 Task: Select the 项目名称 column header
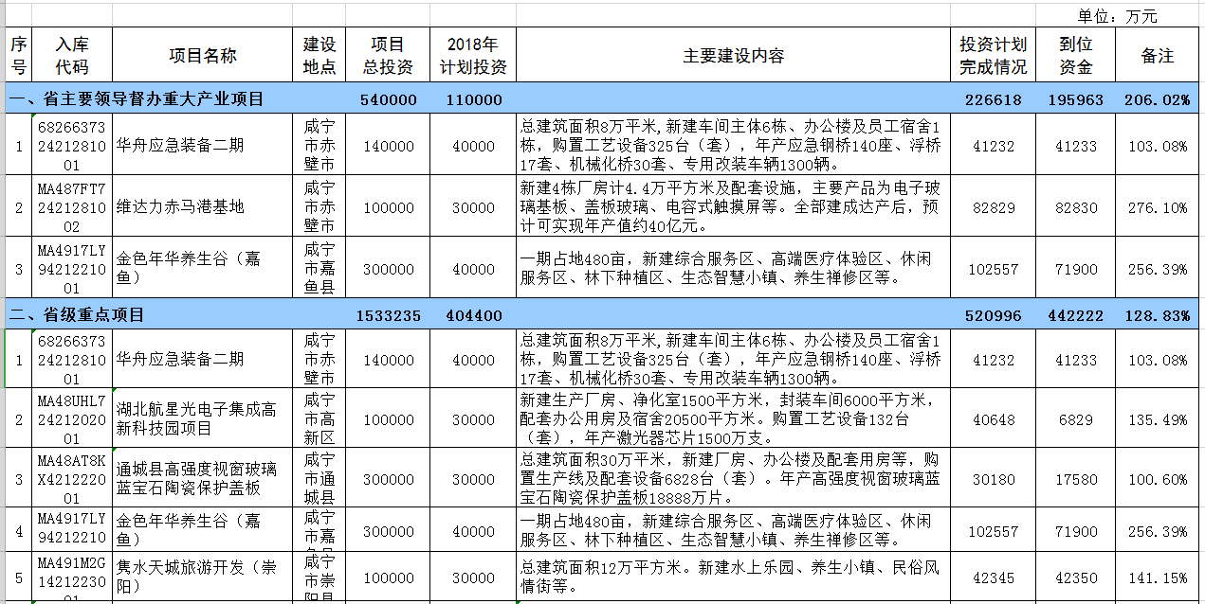203,56
